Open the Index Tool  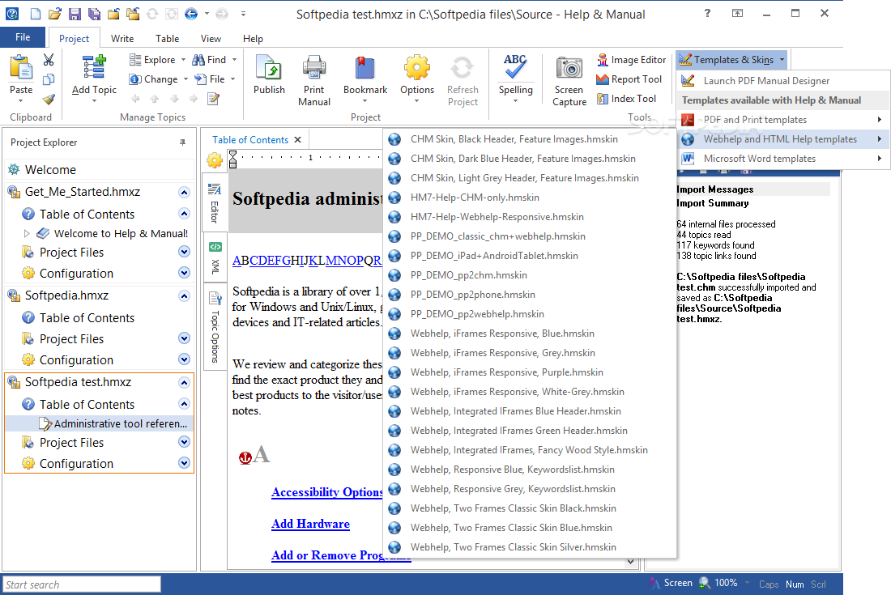tap(626, 99)
